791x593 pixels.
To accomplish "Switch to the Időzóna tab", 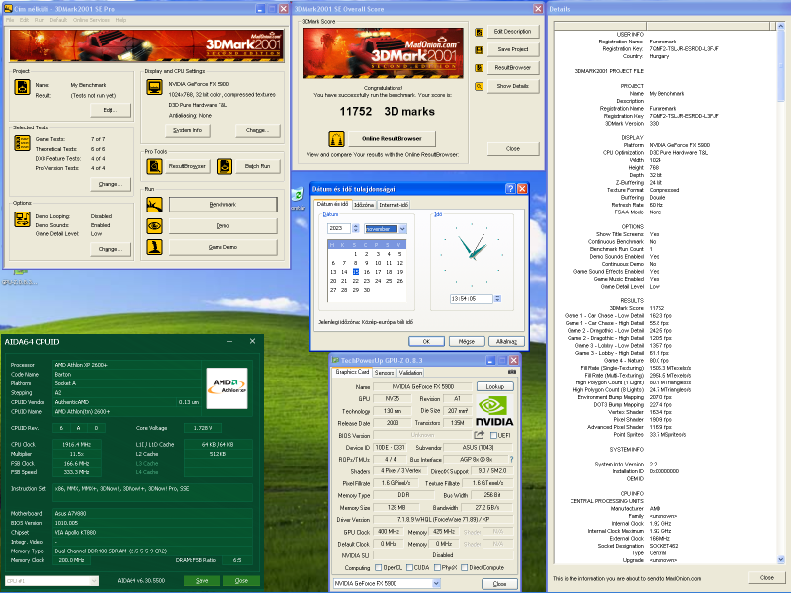I will tap(364, 205).
